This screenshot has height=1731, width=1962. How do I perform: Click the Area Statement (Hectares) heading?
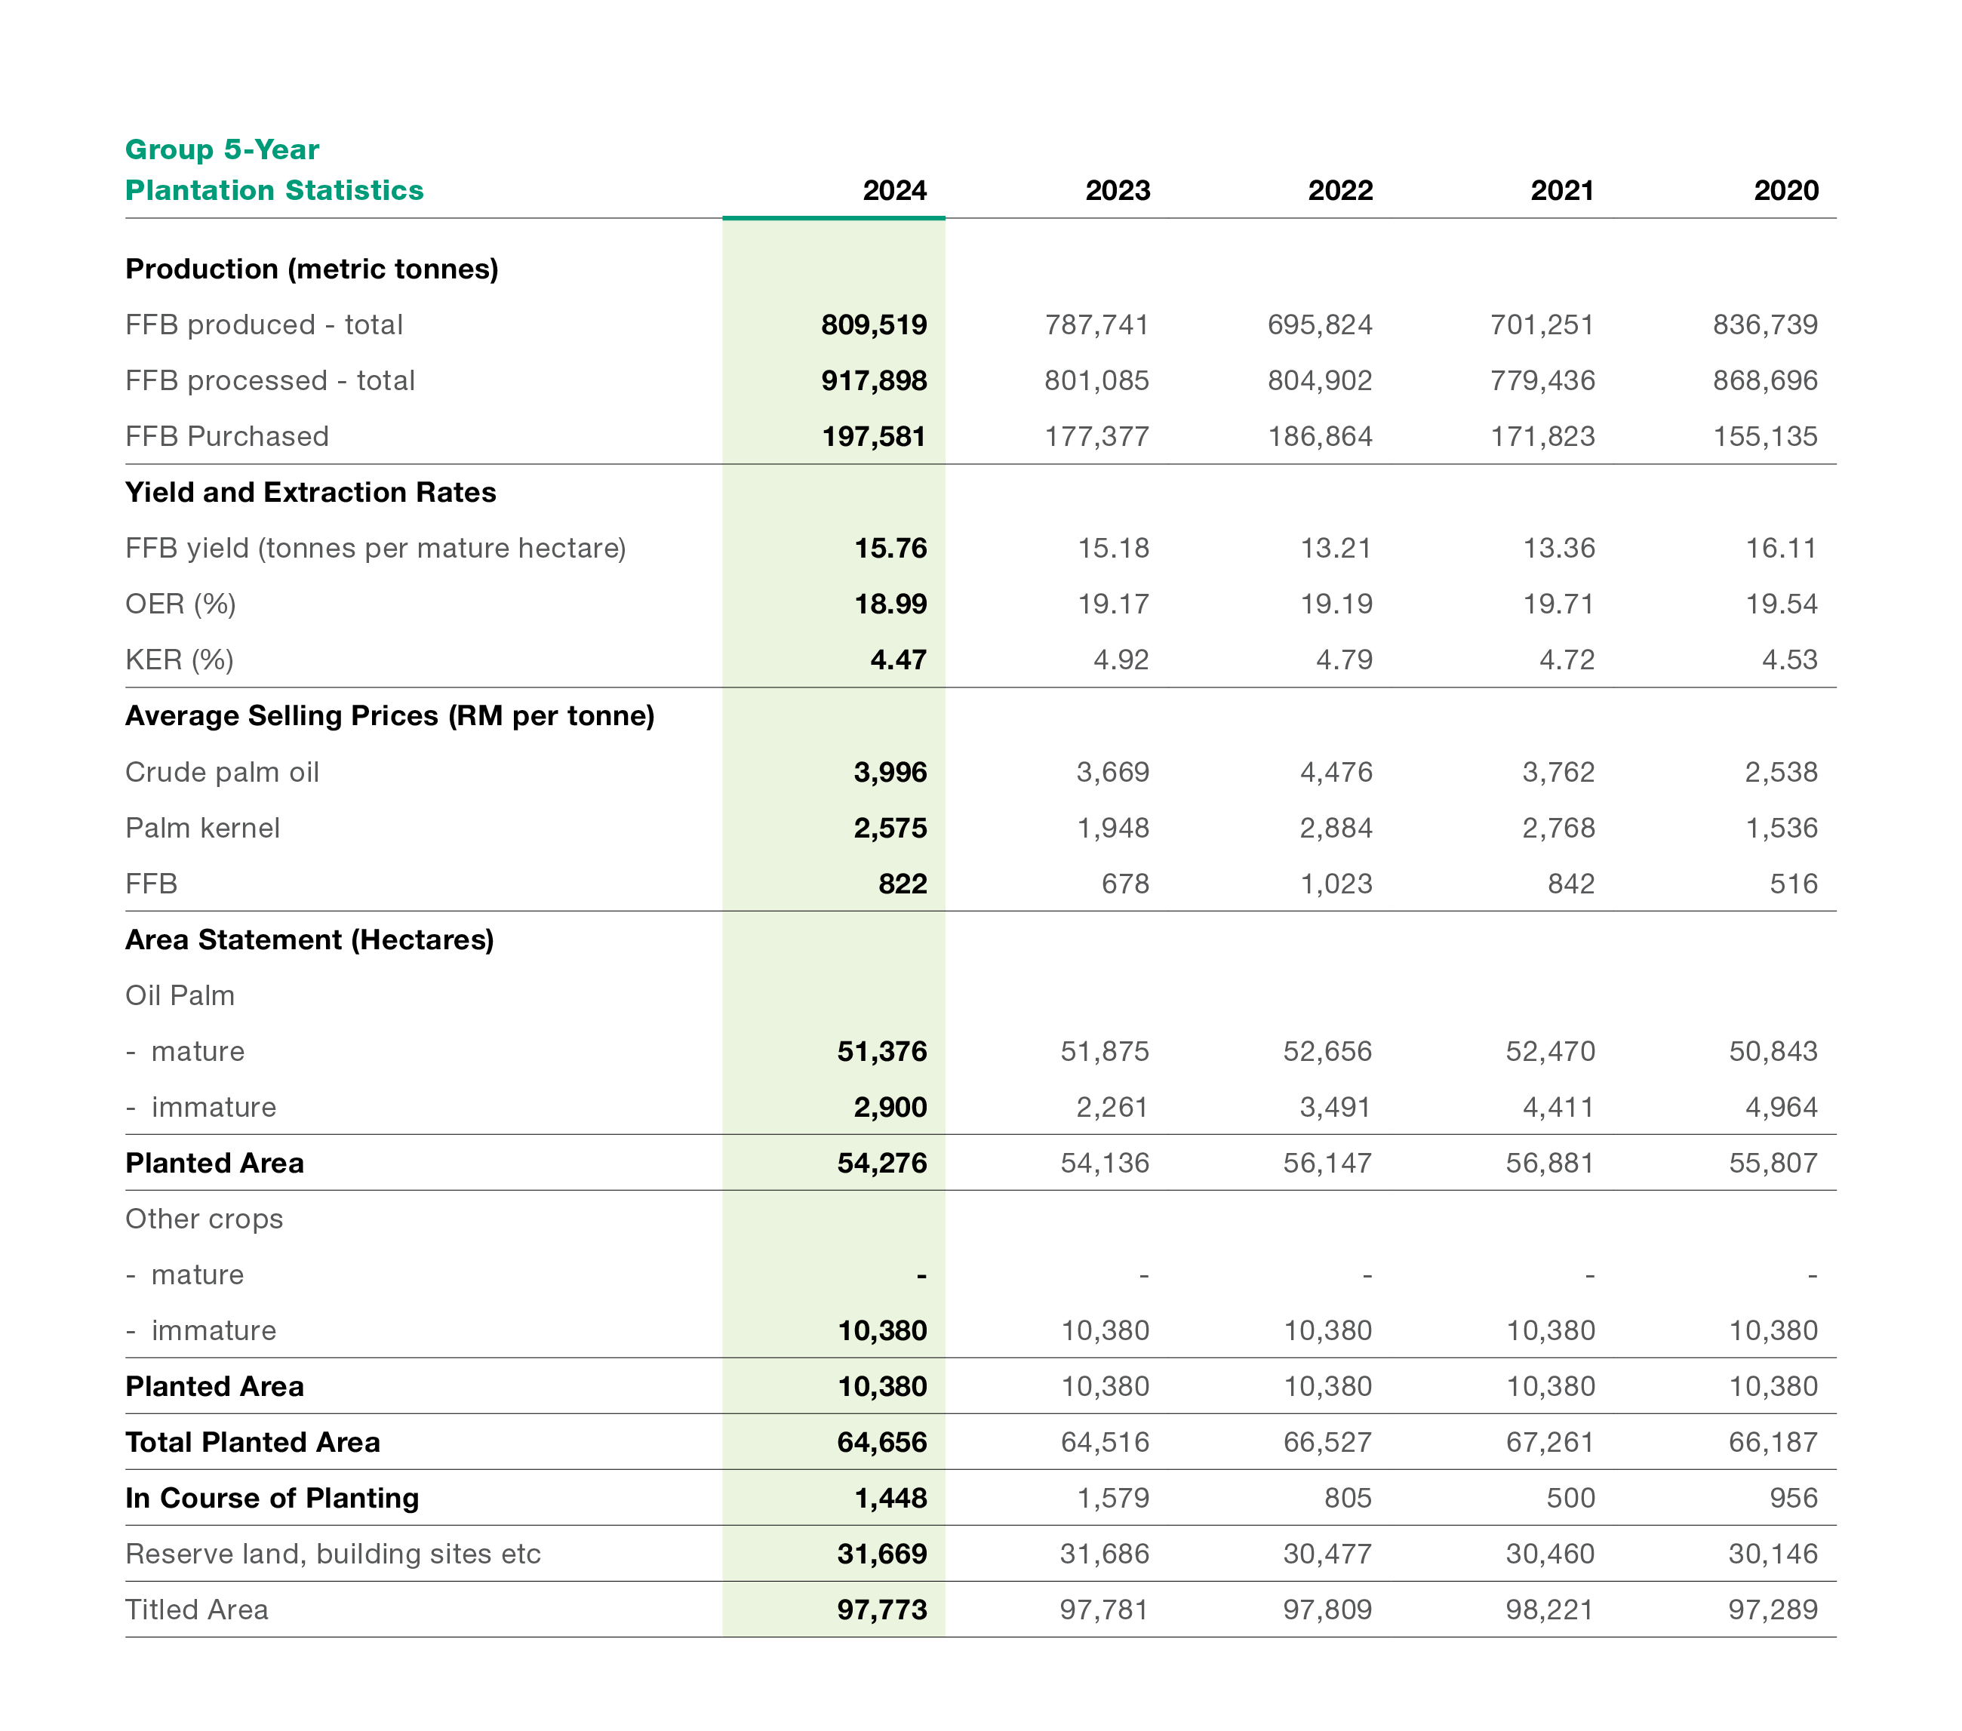(x=309, y=940)
